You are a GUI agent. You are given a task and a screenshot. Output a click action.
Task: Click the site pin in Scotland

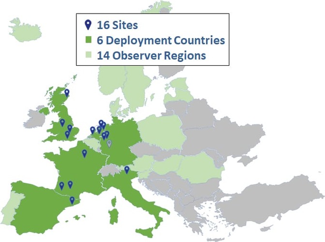(x=67, y=92)
